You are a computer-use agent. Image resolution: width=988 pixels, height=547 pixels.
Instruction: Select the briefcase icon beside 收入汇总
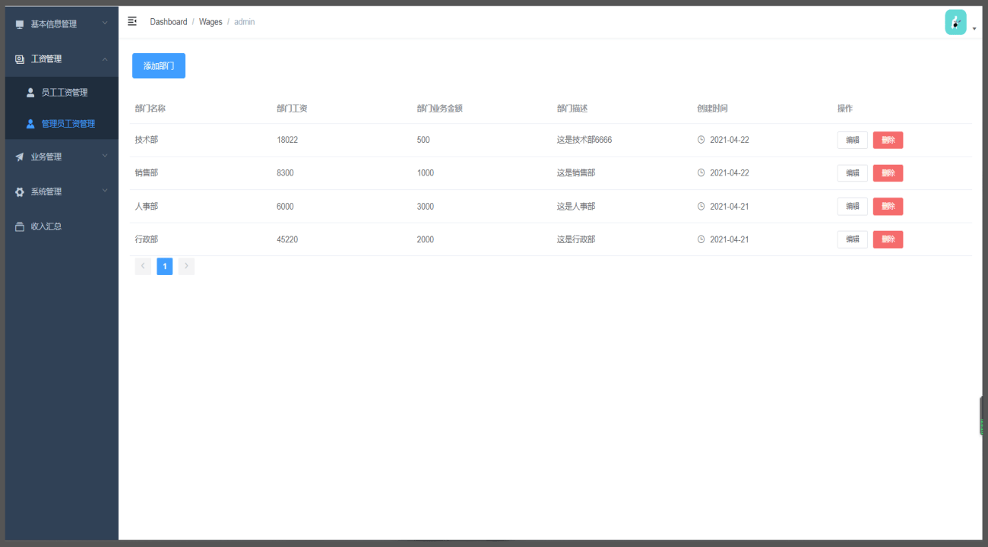(21, 226)
